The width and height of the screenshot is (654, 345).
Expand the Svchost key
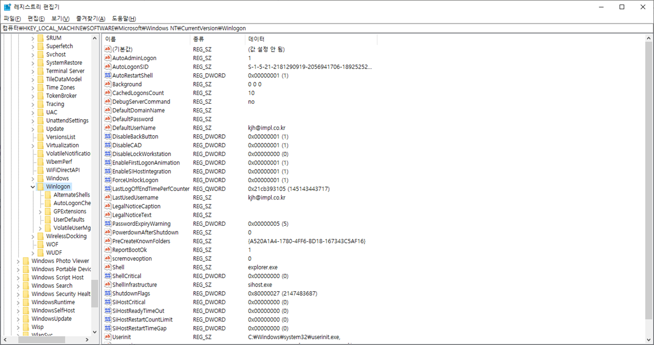pyautogui.click(x=33, y=54)
